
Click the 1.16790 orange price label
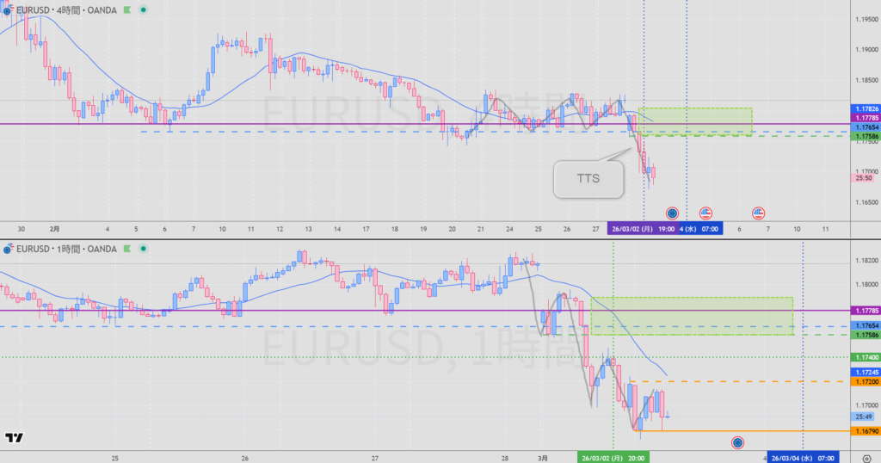click(864, 430)
